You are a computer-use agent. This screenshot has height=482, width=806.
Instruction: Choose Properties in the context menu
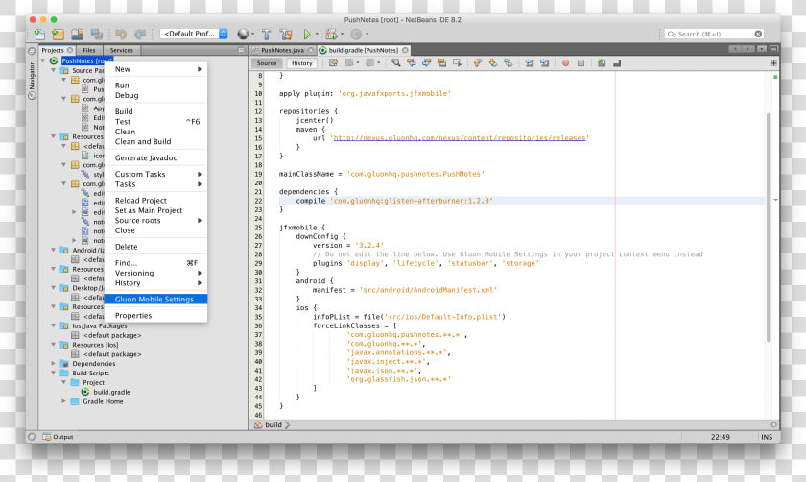tap(156, 315)
